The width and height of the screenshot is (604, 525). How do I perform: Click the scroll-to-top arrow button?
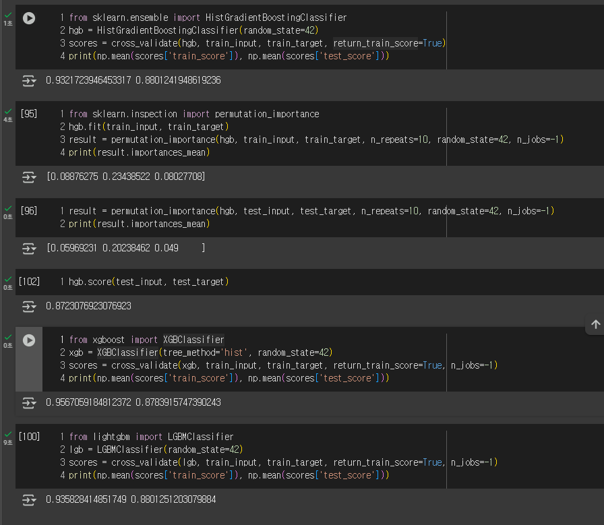click(595, 324)
